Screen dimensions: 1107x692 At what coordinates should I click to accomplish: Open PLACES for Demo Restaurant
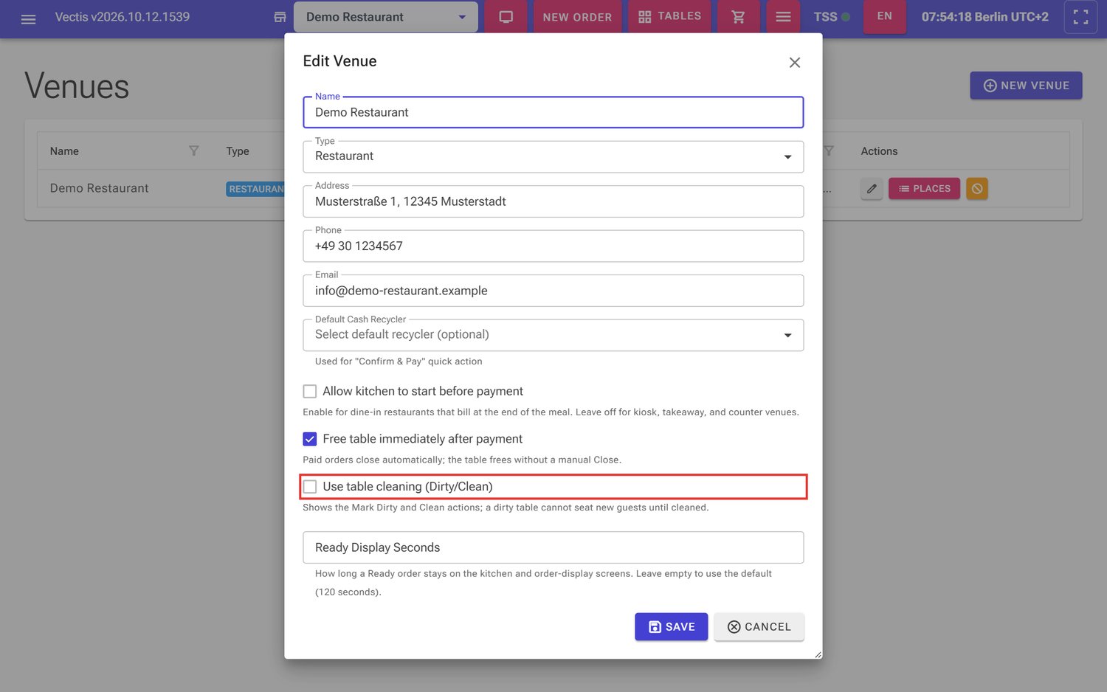pos(924,189)
